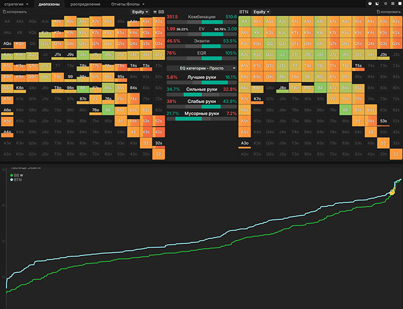The height and width of the screenshot is (309, 403).
Task: Click the half-filled circle icon at top right
Action: coord(377,4)
